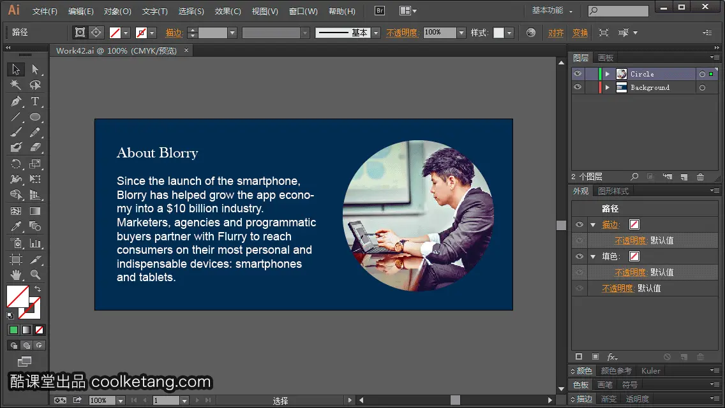Click the 变换 link
This screenshot has height=408, width=725.
tap(580, 33)
